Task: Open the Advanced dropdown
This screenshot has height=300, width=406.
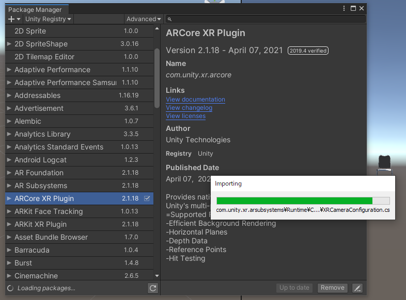Action: (144, 19)
